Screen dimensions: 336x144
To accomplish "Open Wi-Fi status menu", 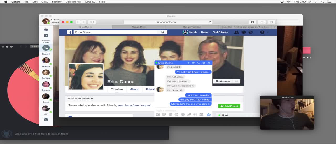I will click(288, 2).
